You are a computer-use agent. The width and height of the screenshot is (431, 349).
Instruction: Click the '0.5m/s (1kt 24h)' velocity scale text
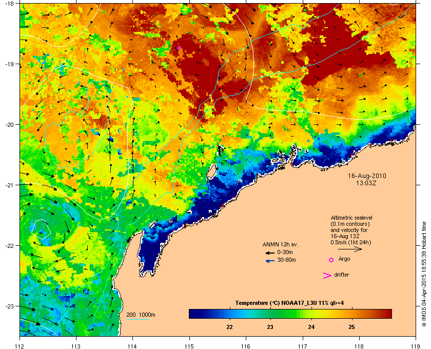351,243
